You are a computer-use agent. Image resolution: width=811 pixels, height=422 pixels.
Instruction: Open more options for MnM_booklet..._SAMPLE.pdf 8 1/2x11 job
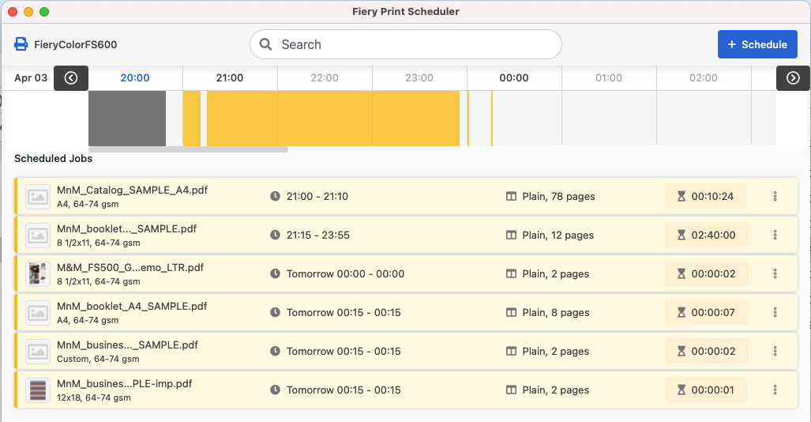[x=775, y=235]
